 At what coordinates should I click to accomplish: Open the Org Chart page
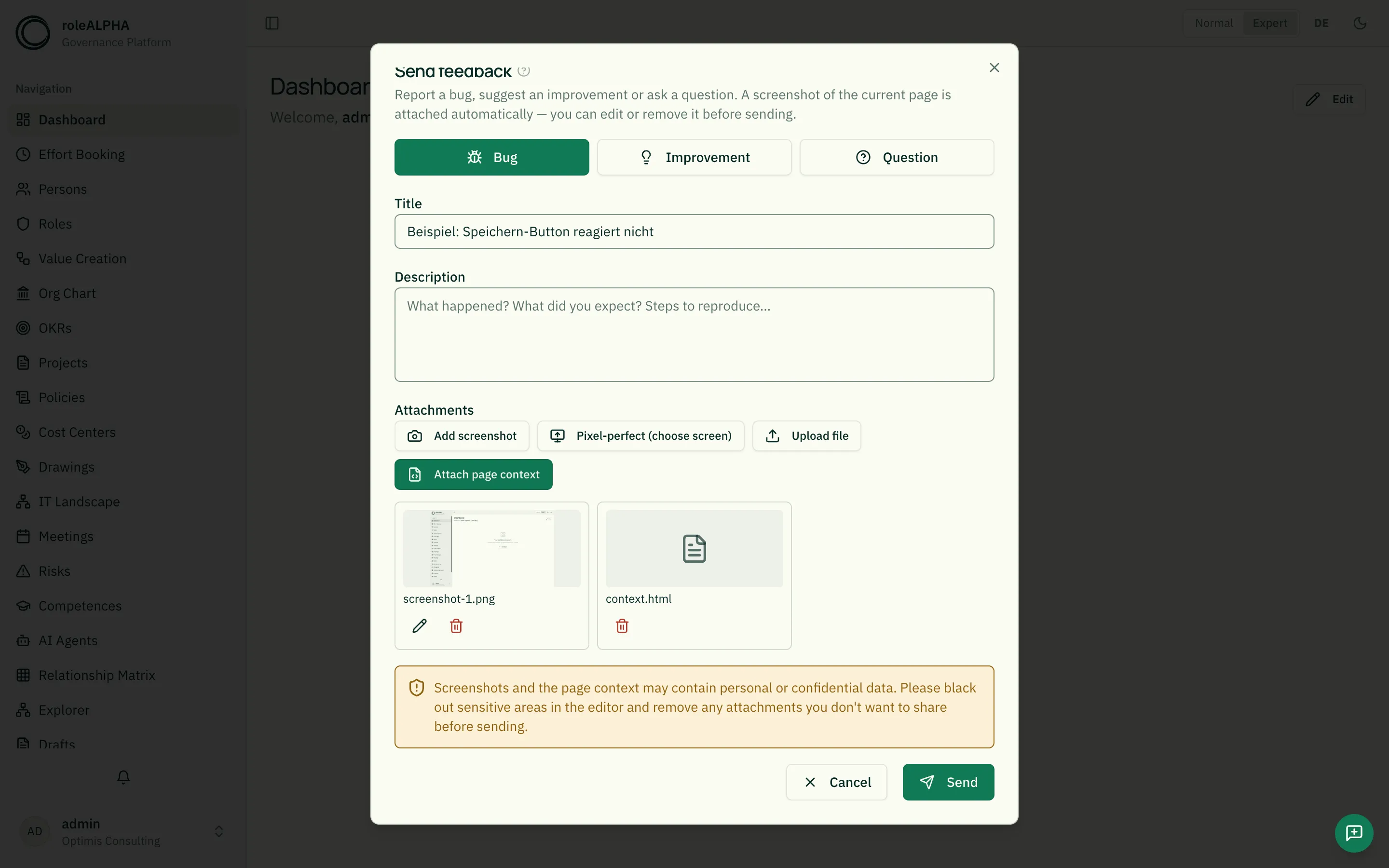123,293
